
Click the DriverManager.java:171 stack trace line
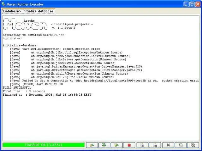point(76,70)
